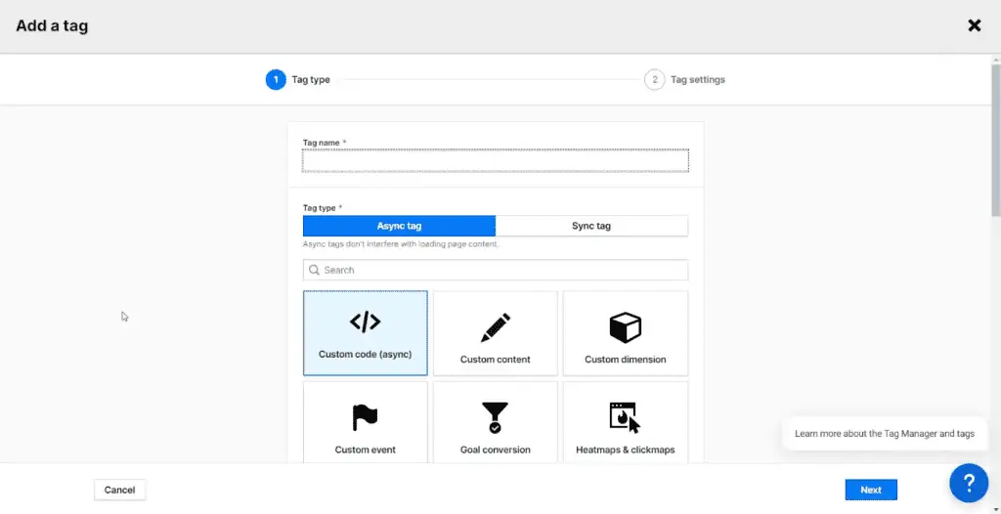Choose the Custom content pencil tile
Image resolution: width=1001 pixels, height=514 pixels.
[496, 333]
